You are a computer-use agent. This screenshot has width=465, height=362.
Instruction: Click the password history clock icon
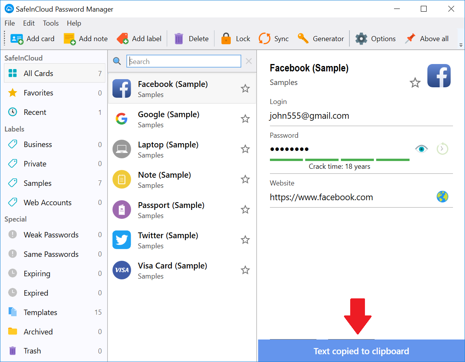pos(442,149)
